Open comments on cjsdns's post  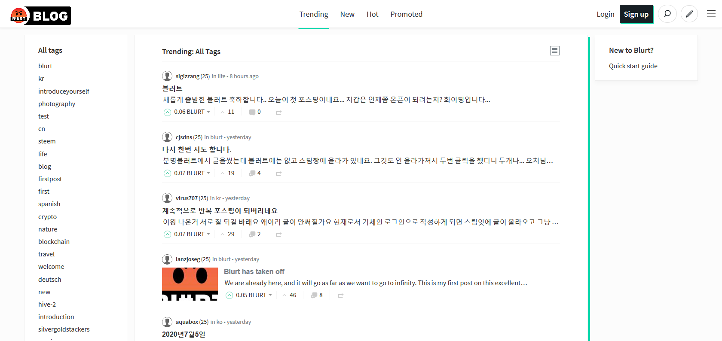point(255,173)
